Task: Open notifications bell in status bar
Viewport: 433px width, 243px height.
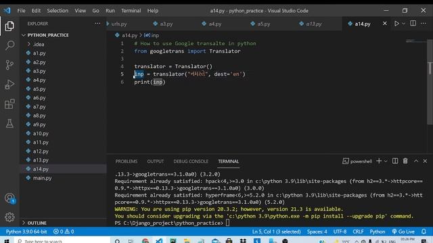Action: click(424, 232)
